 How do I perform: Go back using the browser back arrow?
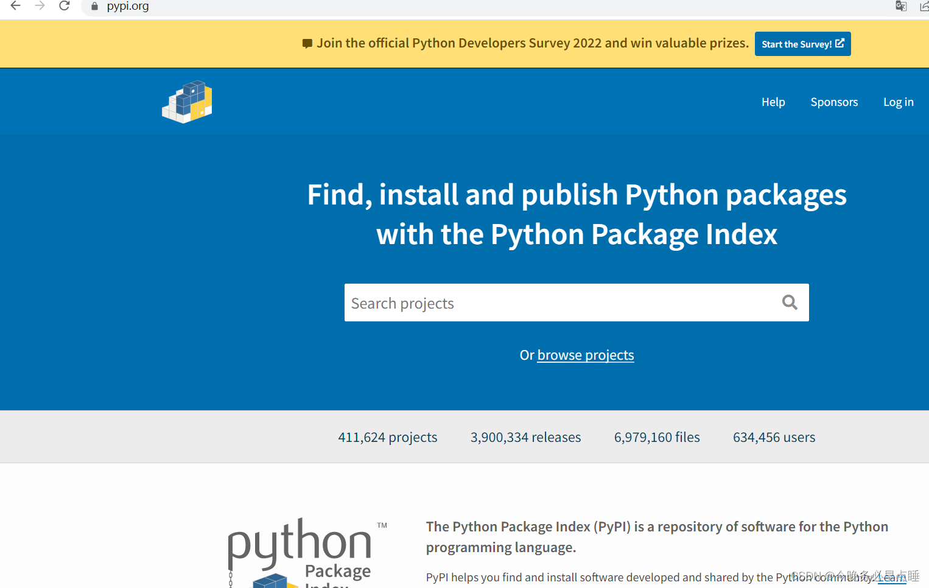pyautogui.click(x=16, y=6)
